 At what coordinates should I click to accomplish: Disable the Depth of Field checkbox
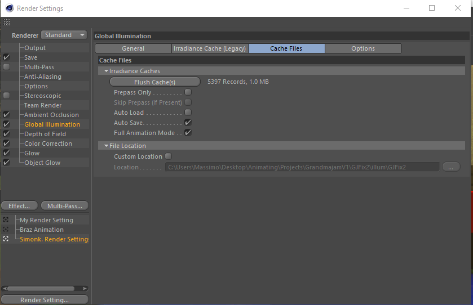[x=6, y=134]
